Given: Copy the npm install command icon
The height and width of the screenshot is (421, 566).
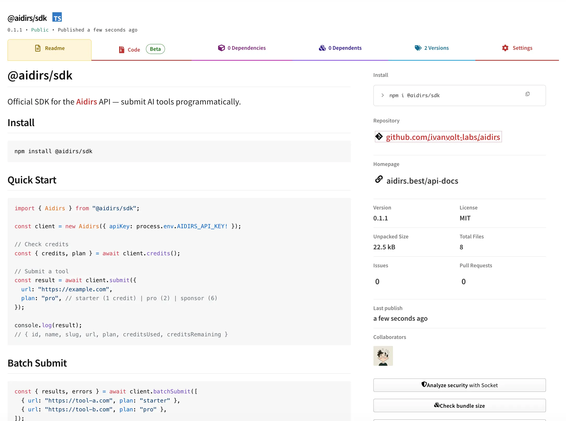Looking at the screenshot, I should (x=527, y=94).
